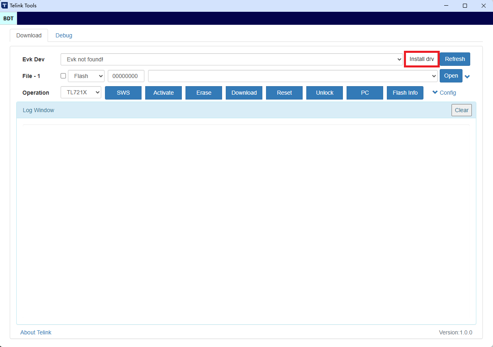Click the SWS operation button
This screenshot has width=493, height=347.
click(123, 93)
